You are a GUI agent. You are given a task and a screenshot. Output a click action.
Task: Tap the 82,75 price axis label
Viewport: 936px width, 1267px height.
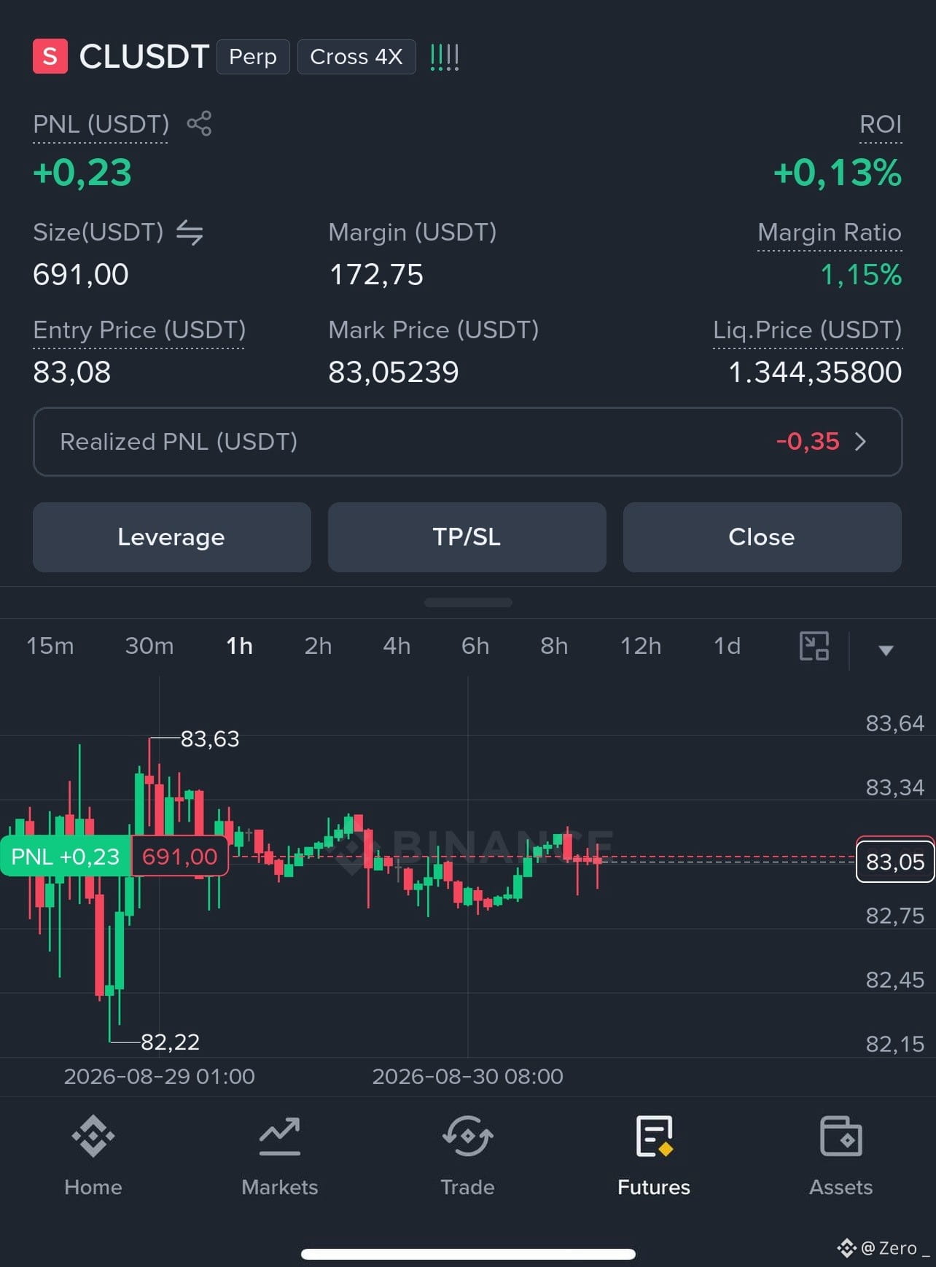pos(895,916)
